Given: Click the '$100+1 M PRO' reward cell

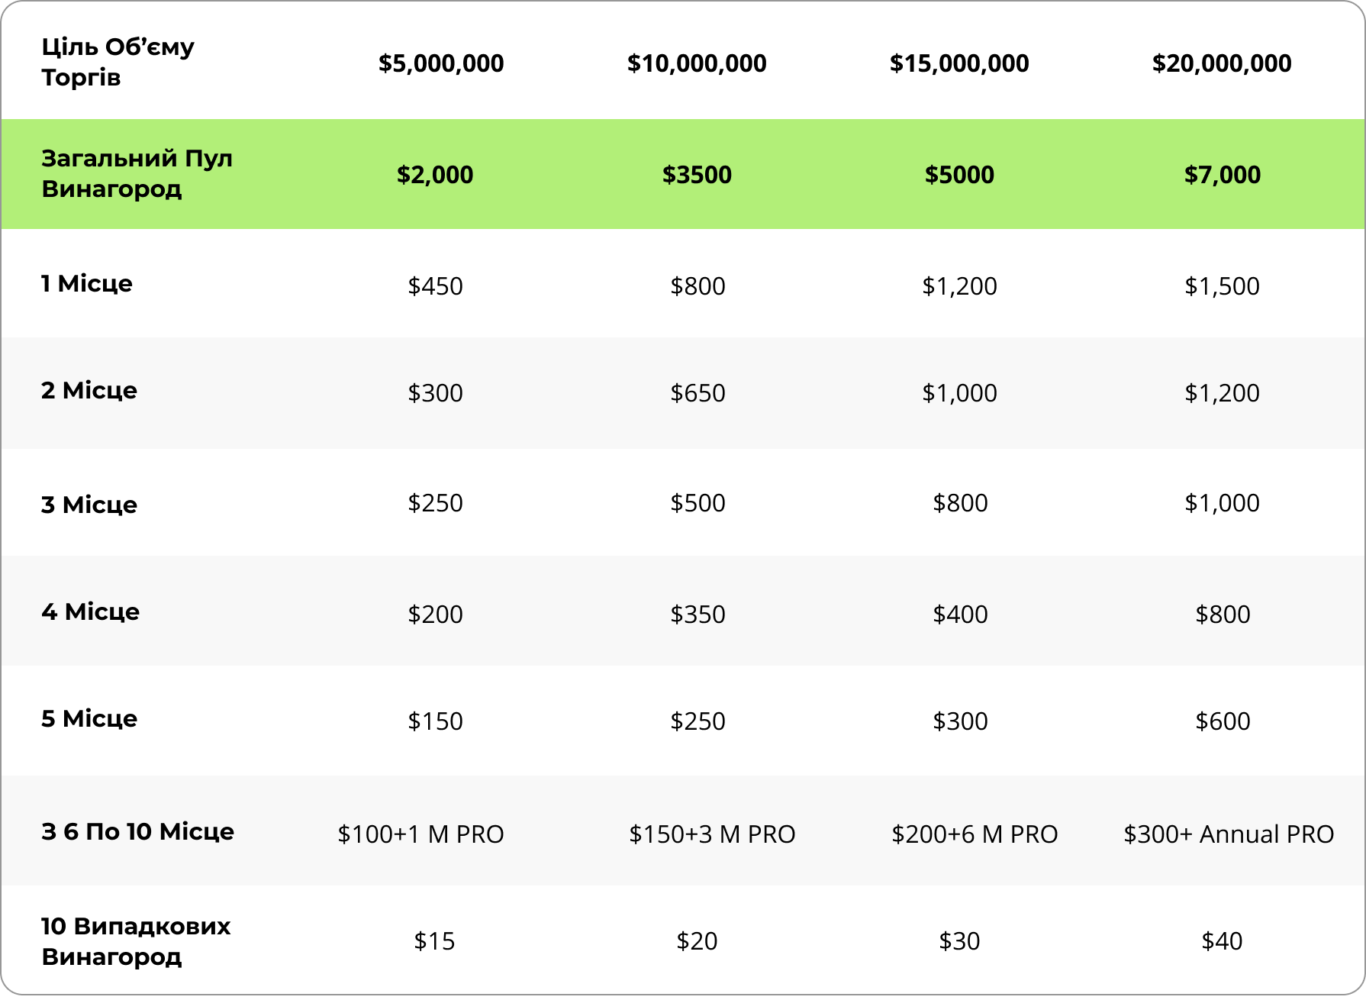Looking at the screenshot, I should (420, 834).
